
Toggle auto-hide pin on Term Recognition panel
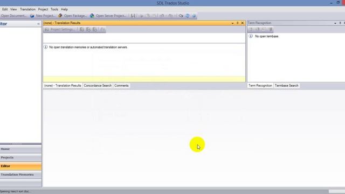(x=340, y=23)
